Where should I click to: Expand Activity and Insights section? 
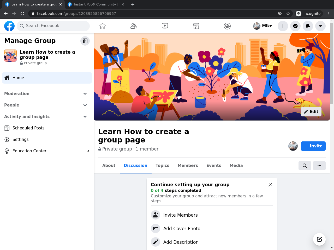coord(47,117)
